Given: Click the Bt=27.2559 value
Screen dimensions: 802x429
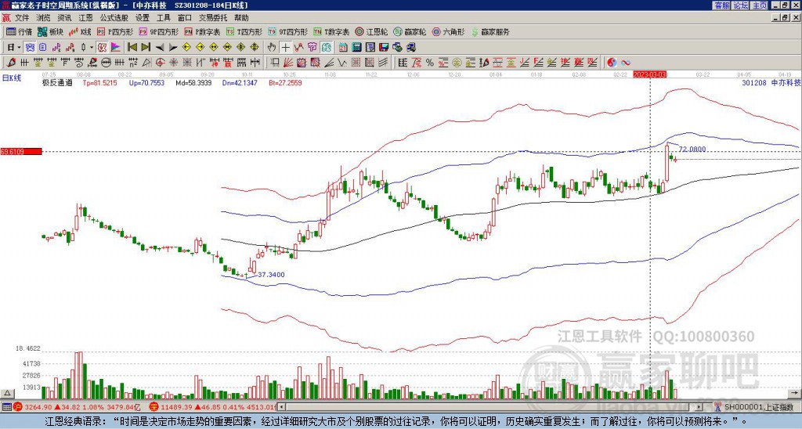Looking at the screenshot, I should 285,83.
